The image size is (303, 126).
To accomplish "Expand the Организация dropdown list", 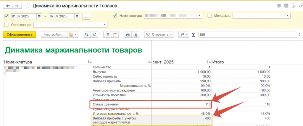I will [x=104, y=25].
